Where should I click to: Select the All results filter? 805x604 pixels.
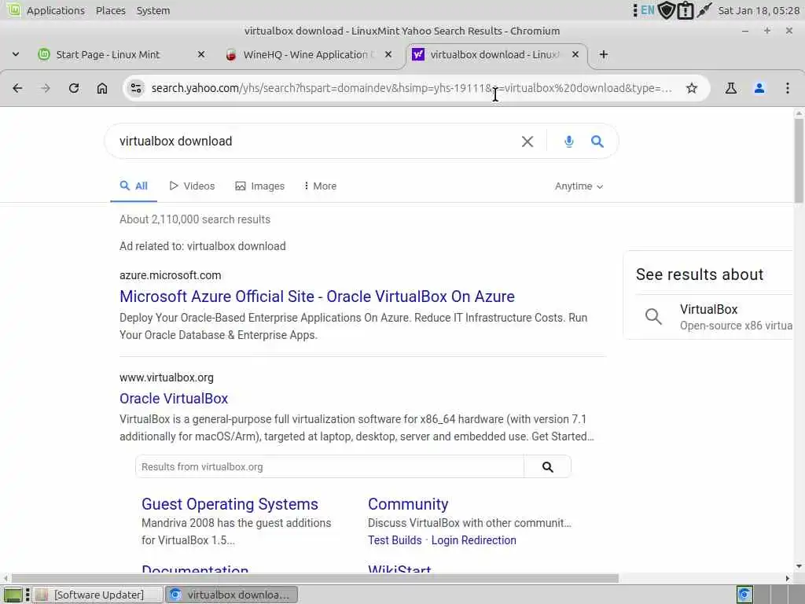click(x=134, y=186)
